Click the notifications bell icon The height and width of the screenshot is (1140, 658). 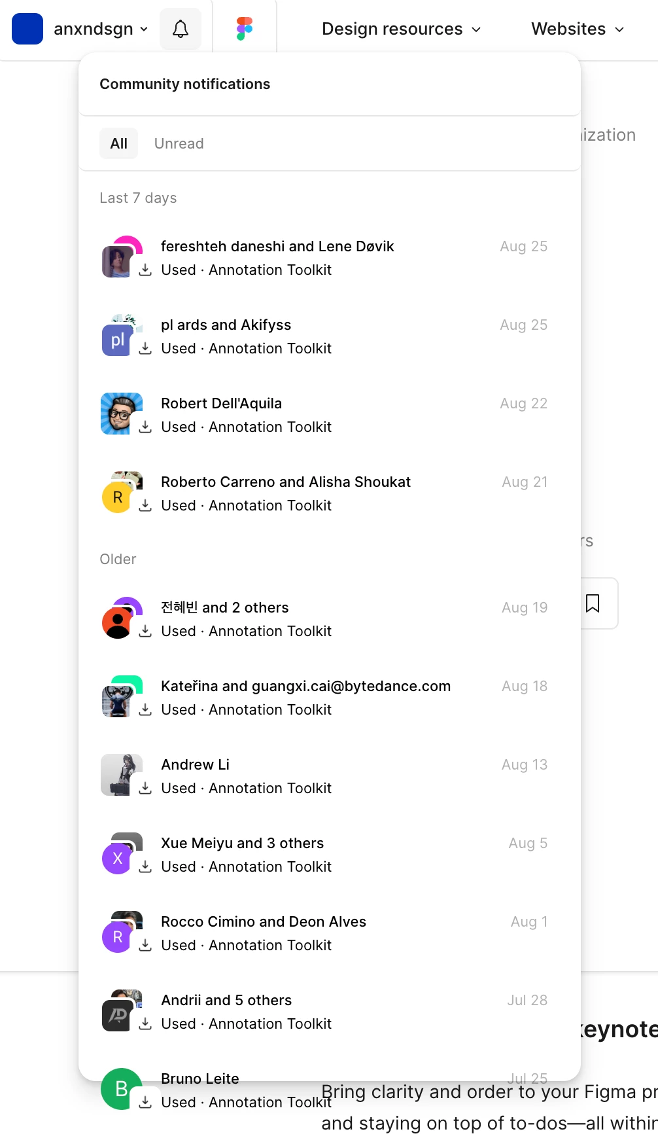tap(181, 29)
